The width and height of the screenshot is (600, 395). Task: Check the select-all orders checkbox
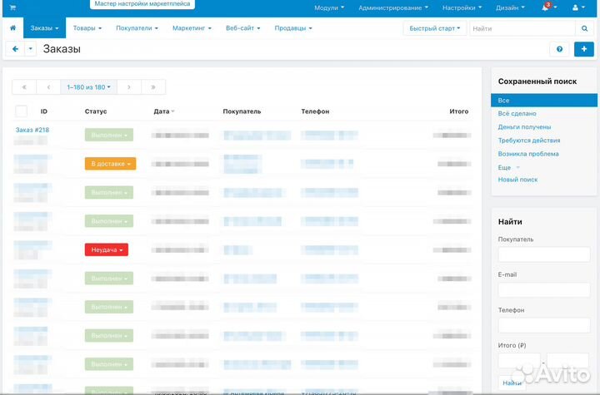click(21, 111)
